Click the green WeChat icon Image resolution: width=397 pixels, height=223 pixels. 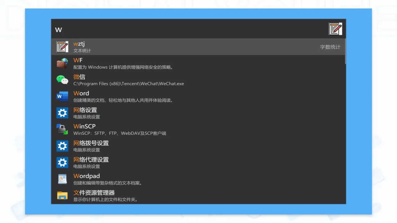point(62,80)
